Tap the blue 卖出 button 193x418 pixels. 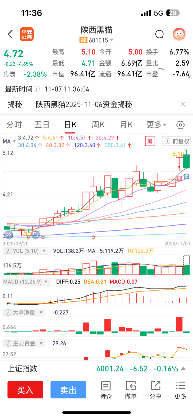coord(68,390)
